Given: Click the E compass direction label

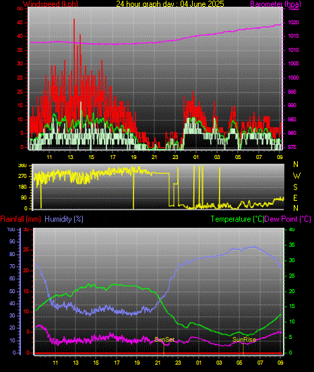Looking at the screenshot, I should tap(295, 198).
